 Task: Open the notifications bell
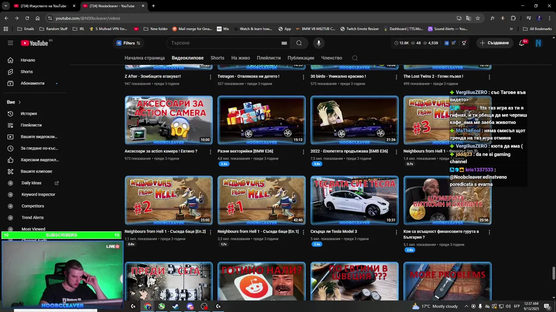(522, 43)
